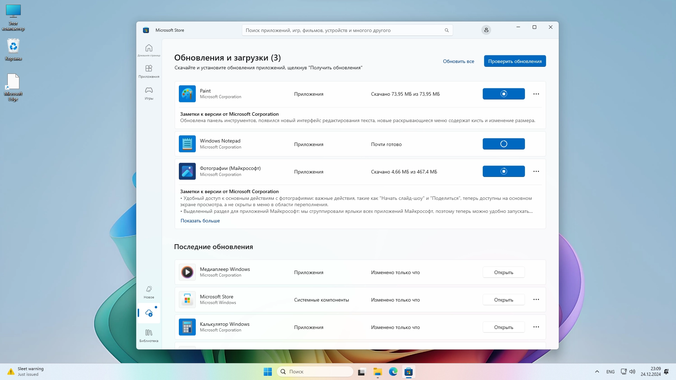The image size is (676, 380).
Task: Expand Photos release notes with Show more
Action: [200, 221]
